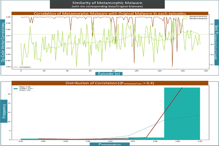Viewport: 219px width, 146px height.
Task: Click the 0.84 tick on histogram x-axis
Action: [x=21, y=141]
